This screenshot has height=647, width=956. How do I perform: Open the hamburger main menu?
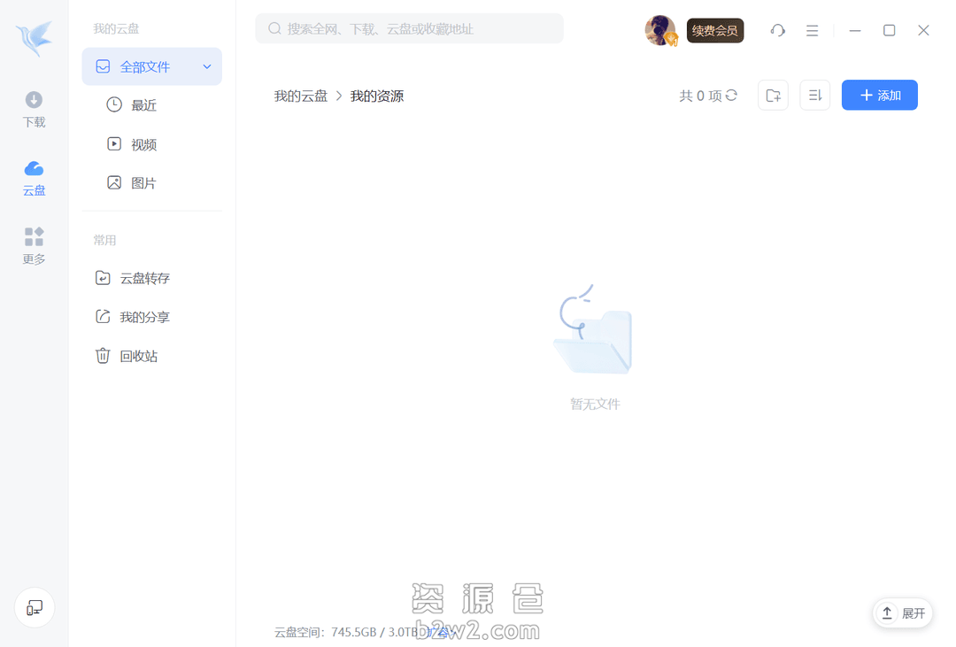[812, 30]
